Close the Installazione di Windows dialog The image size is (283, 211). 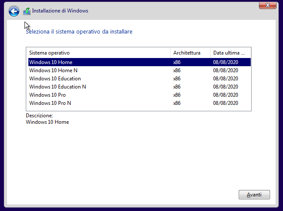268,5
